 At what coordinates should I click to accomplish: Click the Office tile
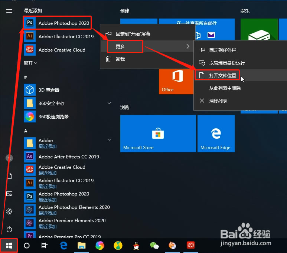point(176,82)
